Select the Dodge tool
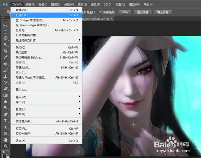 click(x=5, y=108)
